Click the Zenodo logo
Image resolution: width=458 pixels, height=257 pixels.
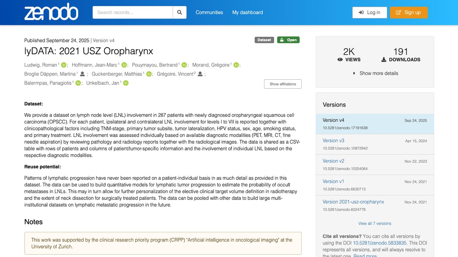(51, 12)
